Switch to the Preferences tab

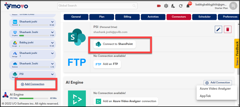click(x=229, y=17)
